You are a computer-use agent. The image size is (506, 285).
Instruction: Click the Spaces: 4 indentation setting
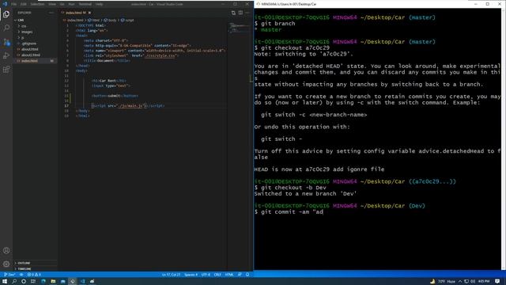pos(191,275)
